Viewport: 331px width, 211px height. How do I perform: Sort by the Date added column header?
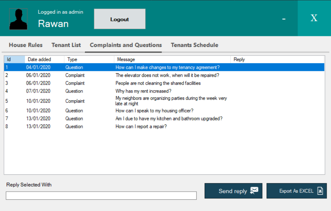tap(44, 59)
